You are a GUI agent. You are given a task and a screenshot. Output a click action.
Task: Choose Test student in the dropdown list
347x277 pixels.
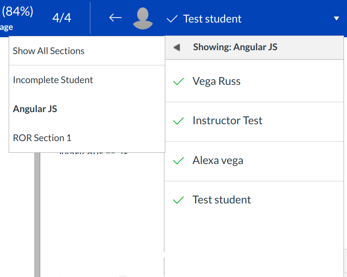[222, 200]
